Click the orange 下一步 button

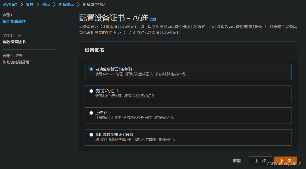(285, 161)
